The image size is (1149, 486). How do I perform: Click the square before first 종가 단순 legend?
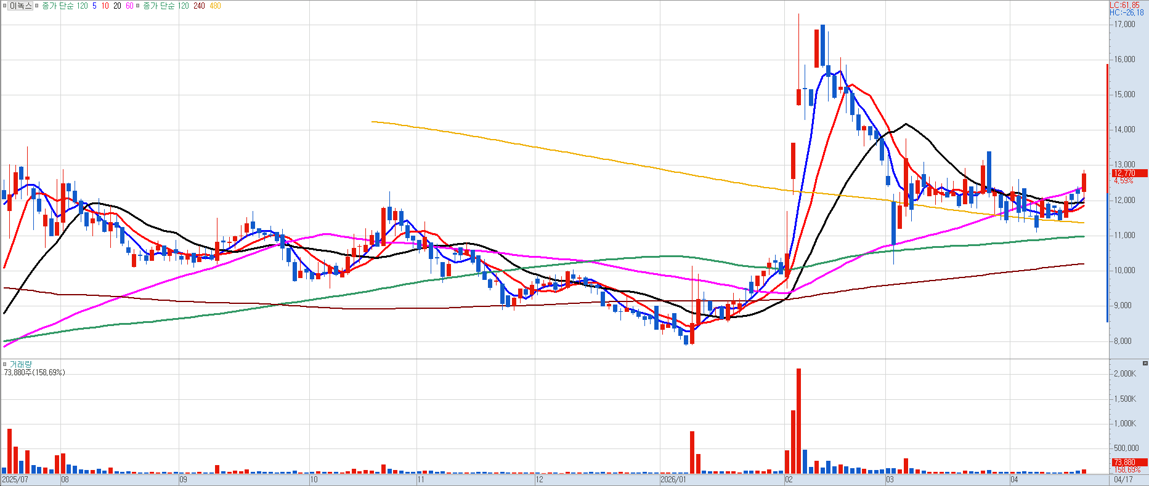coord(38,6)
